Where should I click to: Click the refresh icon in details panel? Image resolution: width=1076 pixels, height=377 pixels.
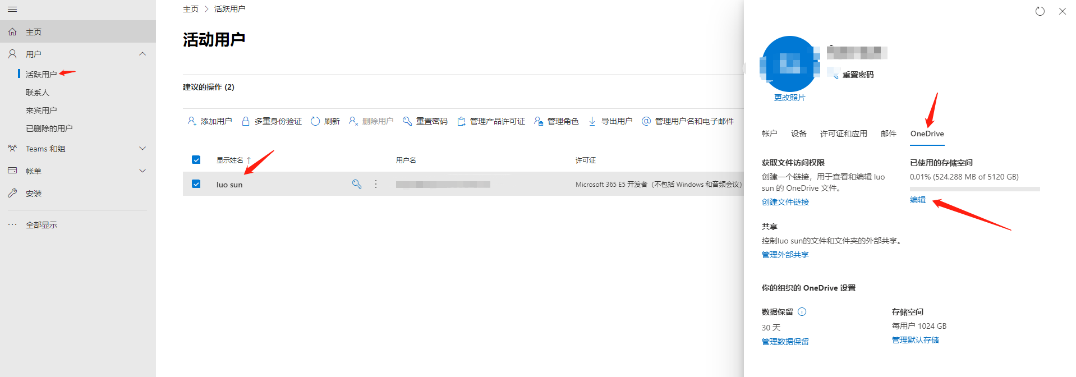coord(1040,11)
